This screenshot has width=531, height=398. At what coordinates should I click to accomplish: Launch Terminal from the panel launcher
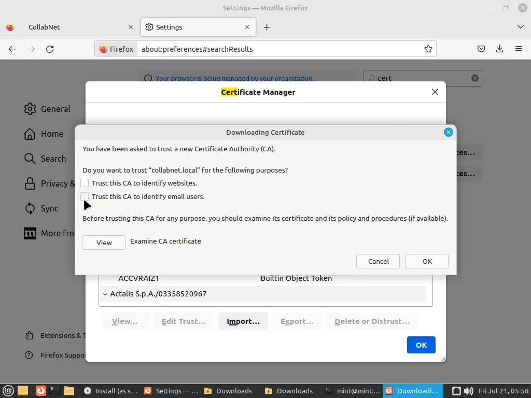54,391
